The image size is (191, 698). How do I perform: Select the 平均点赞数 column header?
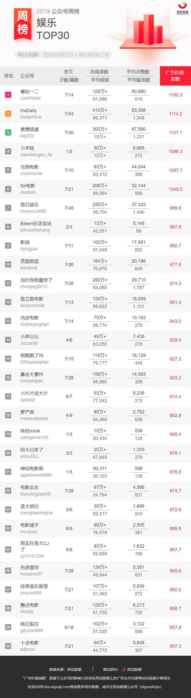click(x=138, y=72)
